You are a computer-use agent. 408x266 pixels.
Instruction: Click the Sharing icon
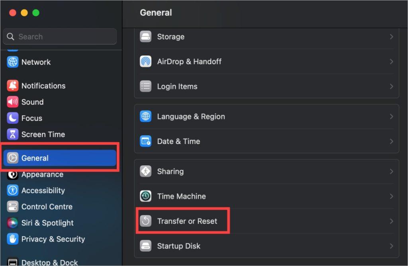click(145, 171)
